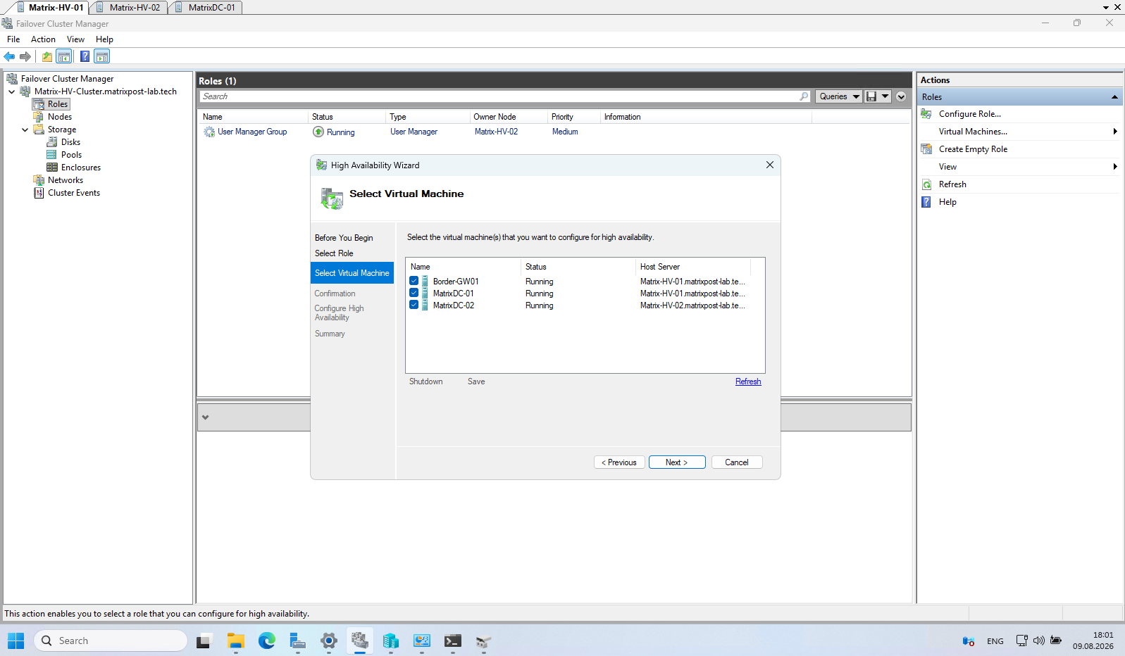Collapse the Matrix-HV-Cluster tree node
1125x656 pixels.
[x=12, y=92]
